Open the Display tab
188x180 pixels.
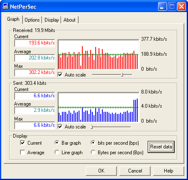52,20
